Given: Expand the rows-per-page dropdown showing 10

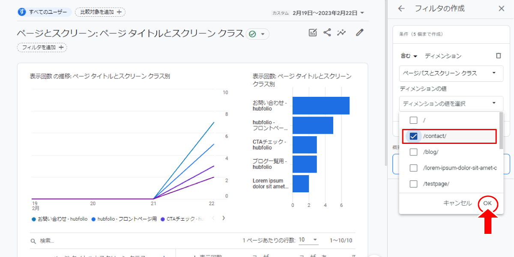Looking at the screenshot, I should pyautogui.click(x=308, y=240).
